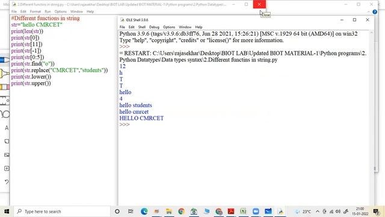The width and height of the screenshot is (385, 217).
Task: Click the output value '12' in the shell
Action: 122,66
